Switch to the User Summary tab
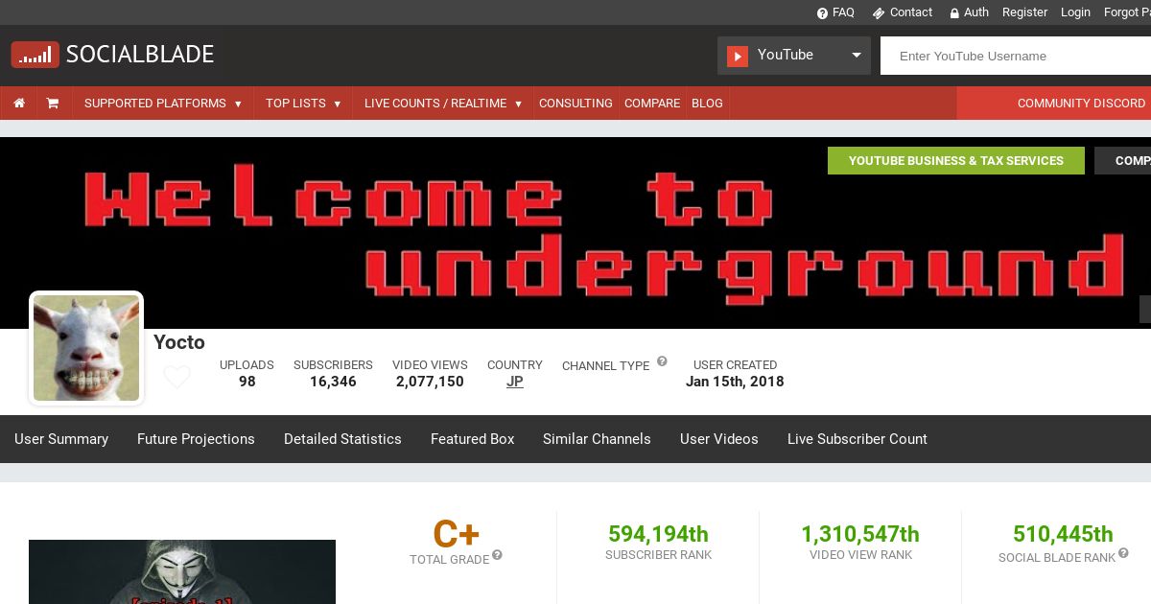The width and height of the screenshot is (1151, 604). (x=61, y=439)
